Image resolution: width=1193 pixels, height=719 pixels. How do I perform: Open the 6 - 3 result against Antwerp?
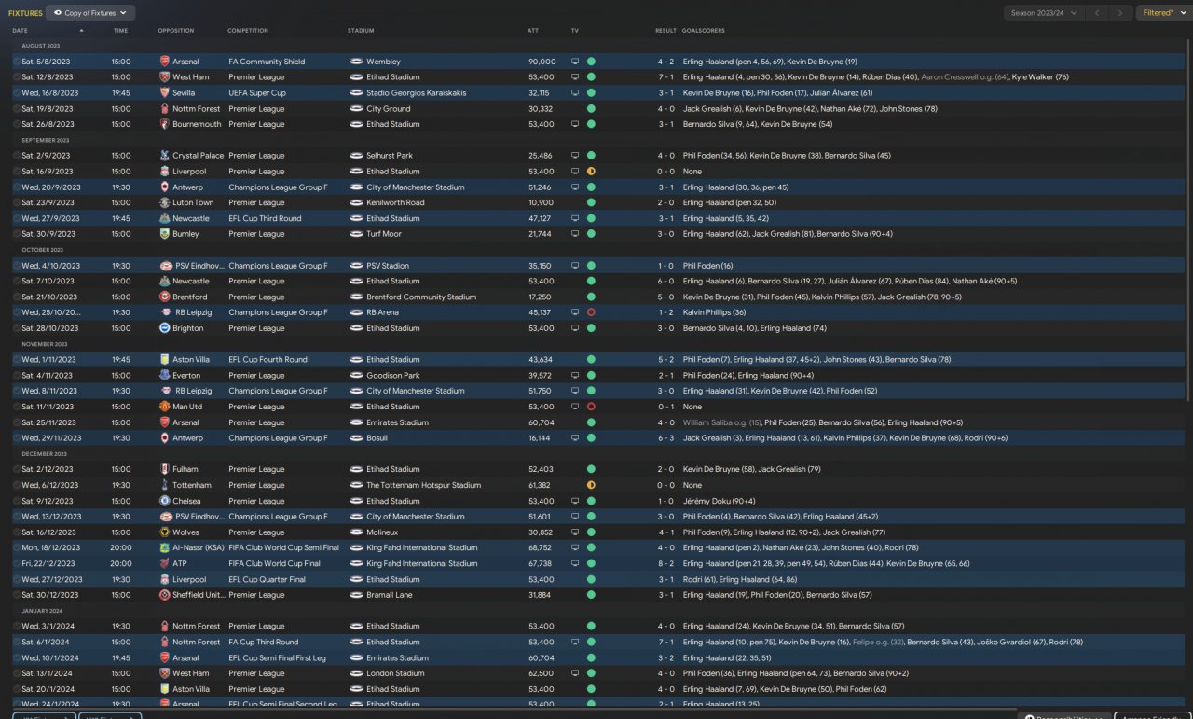point(665,438)
